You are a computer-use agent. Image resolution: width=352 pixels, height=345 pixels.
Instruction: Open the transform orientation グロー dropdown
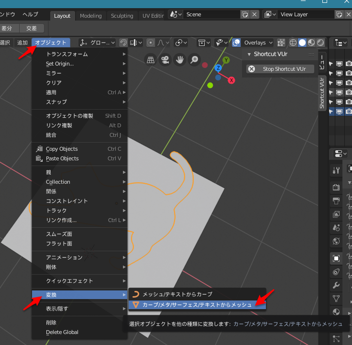coord(97,43)
